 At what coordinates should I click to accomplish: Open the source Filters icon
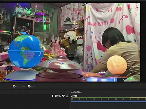pos(29,87)
